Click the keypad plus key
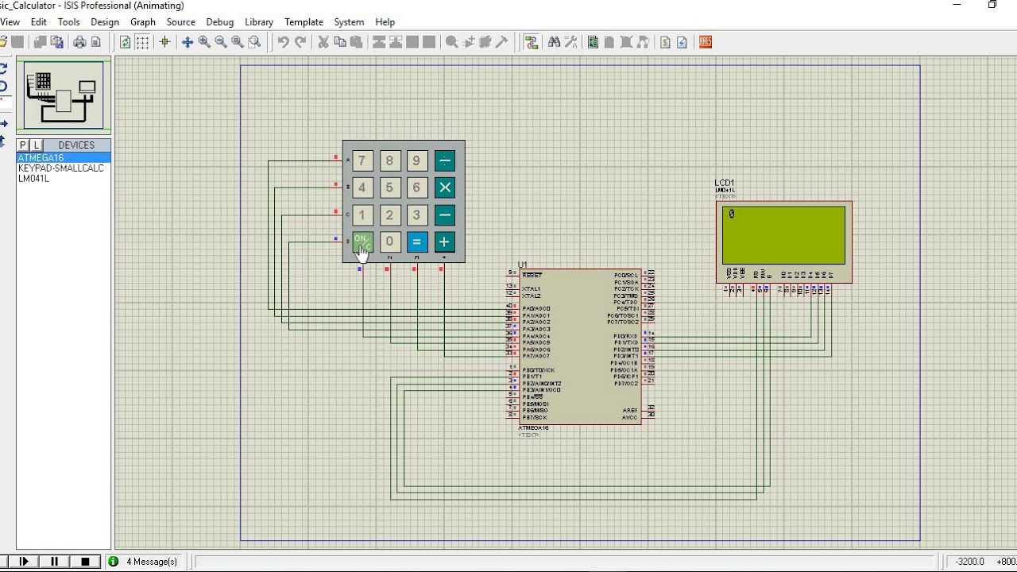 444,242
